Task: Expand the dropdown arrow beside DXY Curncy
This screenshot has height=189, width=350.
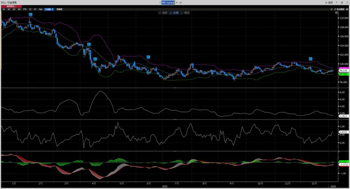Action: pyautogui.click(x=176, y=3)
